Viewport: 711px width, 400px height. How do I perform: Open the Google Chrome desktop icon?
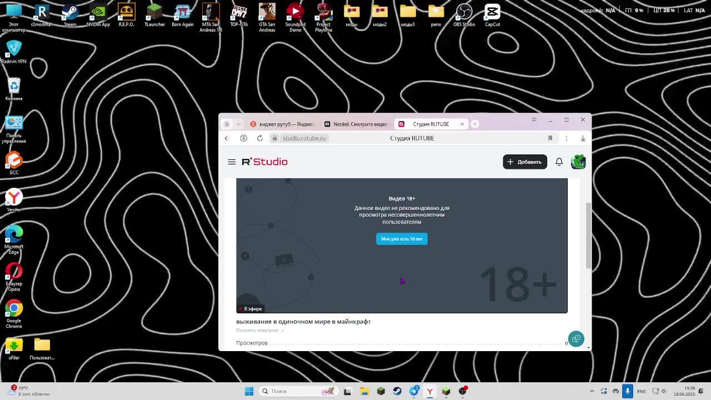tap(14, 313)
